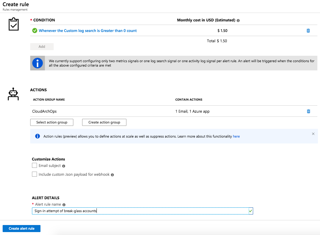
Task: Click the clipboard Condition section icon
Action: coord(13,25)
